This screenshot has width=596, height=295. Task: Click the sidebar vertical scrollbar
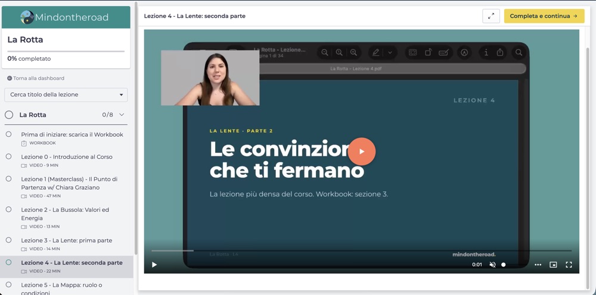(136, 129)
